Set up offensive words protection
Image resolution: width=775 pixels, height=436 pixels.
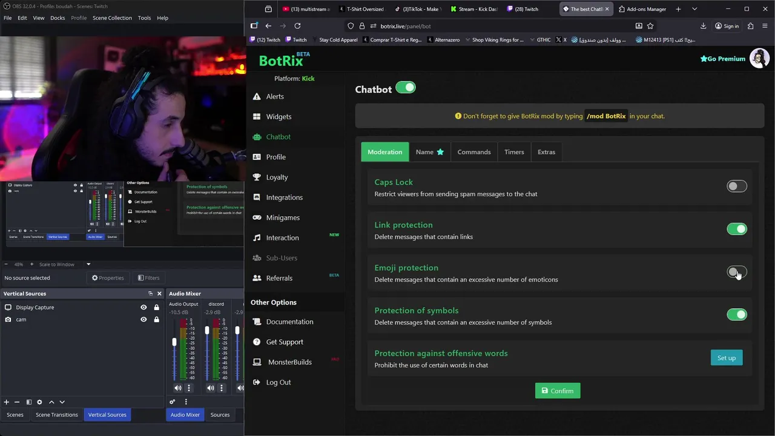[x=727, y=358]
